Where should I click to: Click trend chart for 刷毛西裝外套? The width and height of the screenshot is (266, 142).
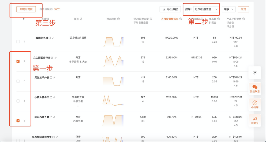[113, 120]
